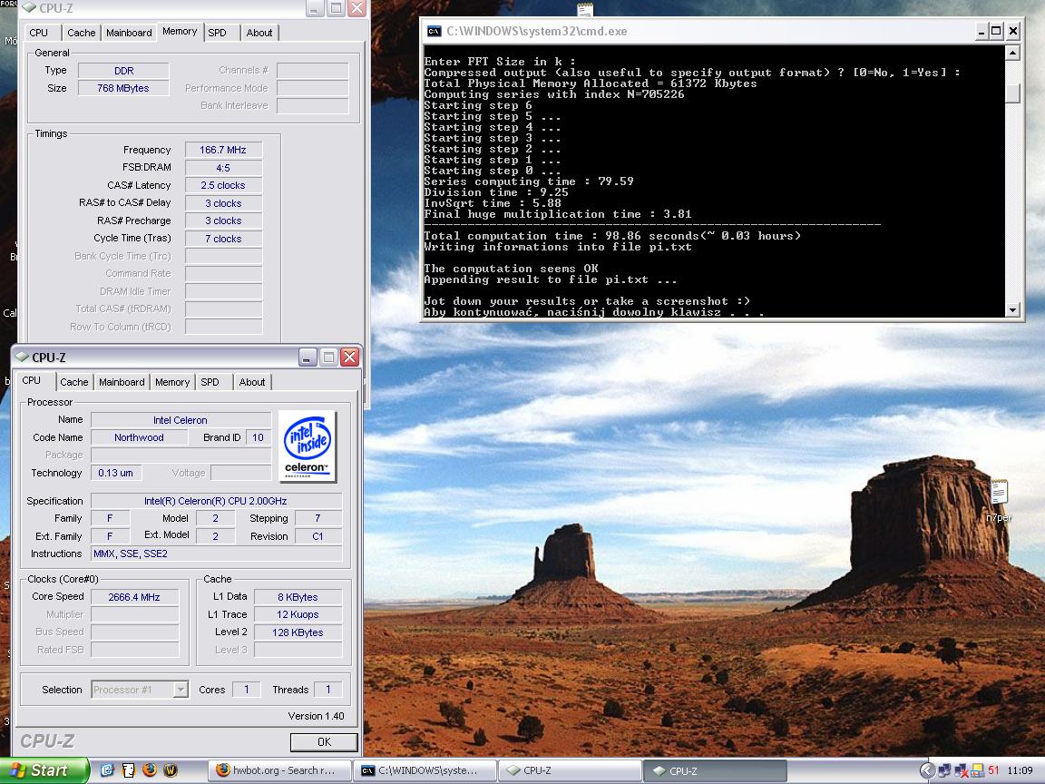Launch the Show Desktop quick launch icon
The height and width of the screenshot is (784, 1045).
pyautogui.click(x=107, y=770)
